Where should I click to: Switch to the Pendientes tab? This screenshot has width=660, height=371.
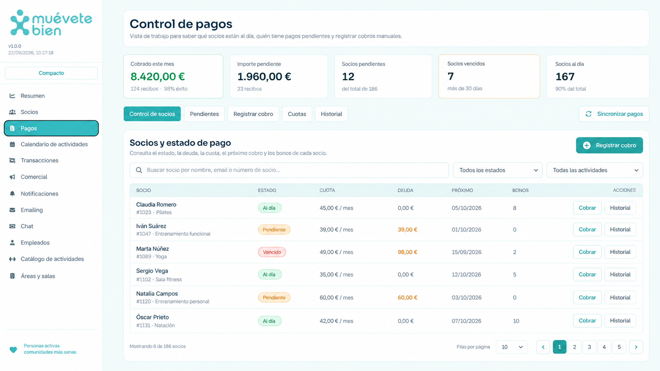coord(204,114)
